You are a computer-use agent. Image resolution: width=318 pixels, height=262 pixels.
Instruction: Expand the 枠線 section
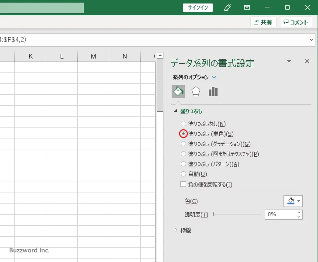pos(176,230)
